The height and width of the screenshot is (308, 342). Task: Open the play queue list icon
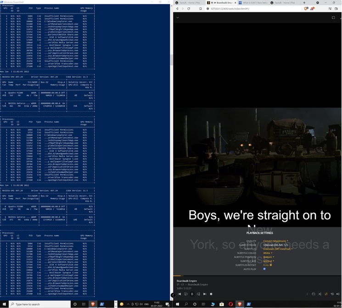pos(332,294)
